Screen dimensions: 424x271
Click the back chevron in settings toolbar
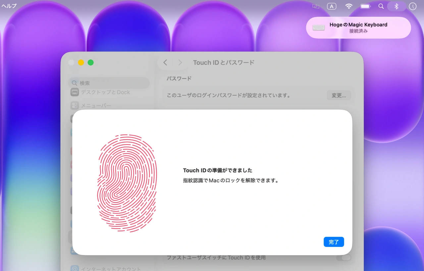pyautogui.click(x=165, y=63)
